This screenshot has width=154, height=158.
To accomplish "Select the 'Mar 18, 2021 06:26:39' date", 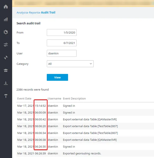I will 32,153.
